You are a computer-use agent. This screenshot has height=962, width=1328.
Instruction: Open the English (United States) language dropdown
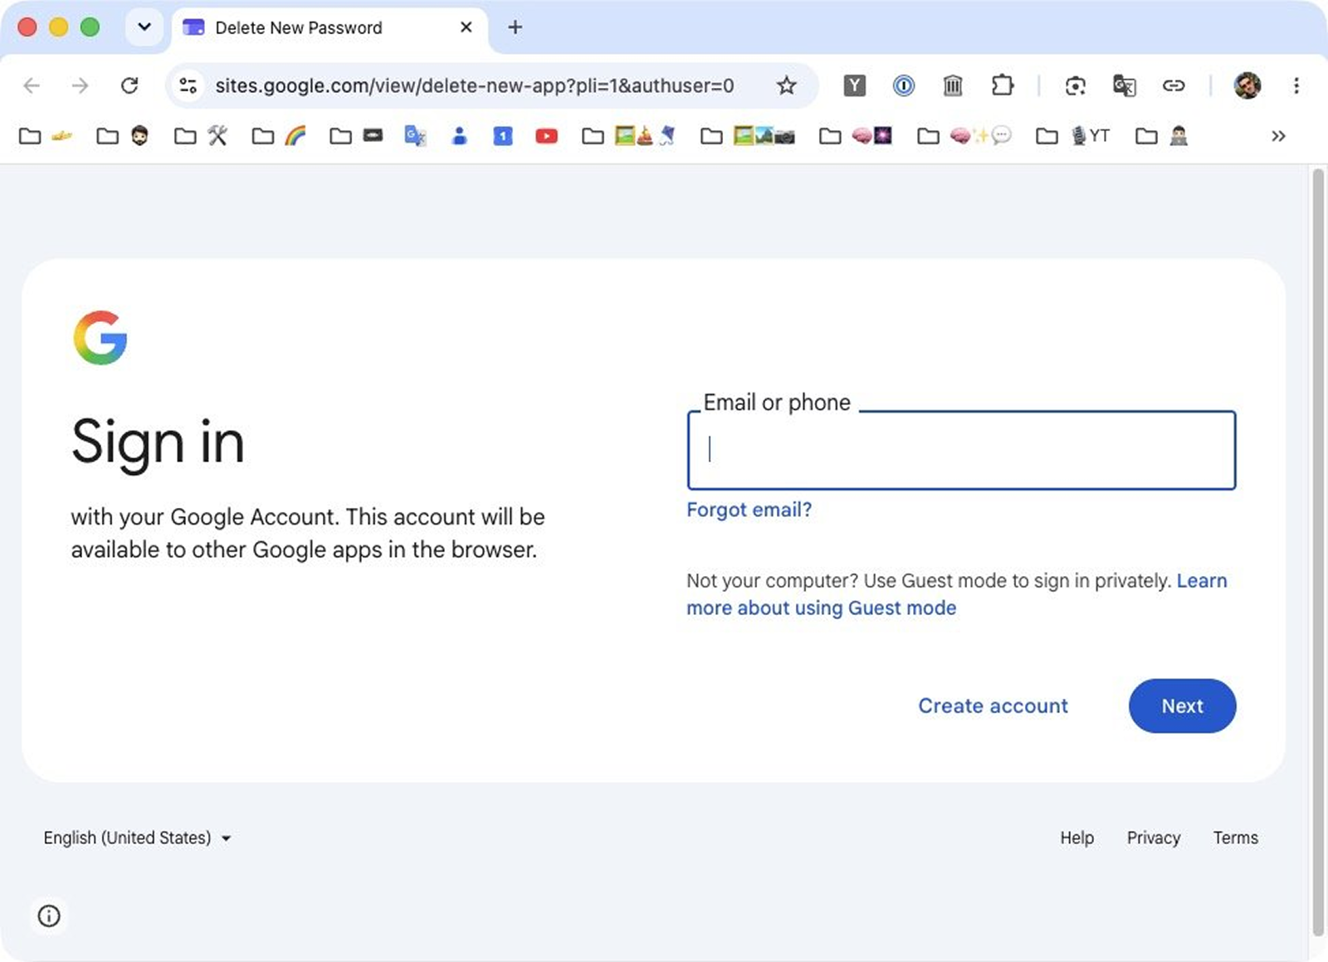coord(137,837)
